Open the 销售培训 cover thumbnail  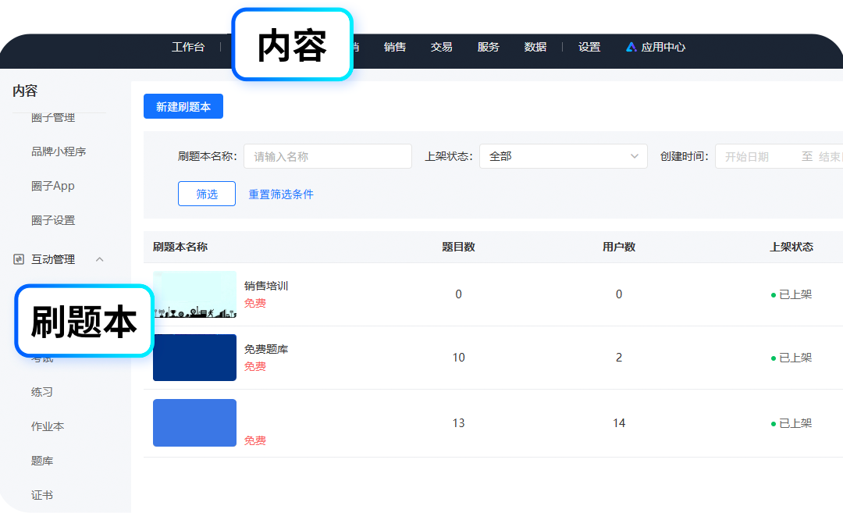pyautogui.click(x=194, y=294)
